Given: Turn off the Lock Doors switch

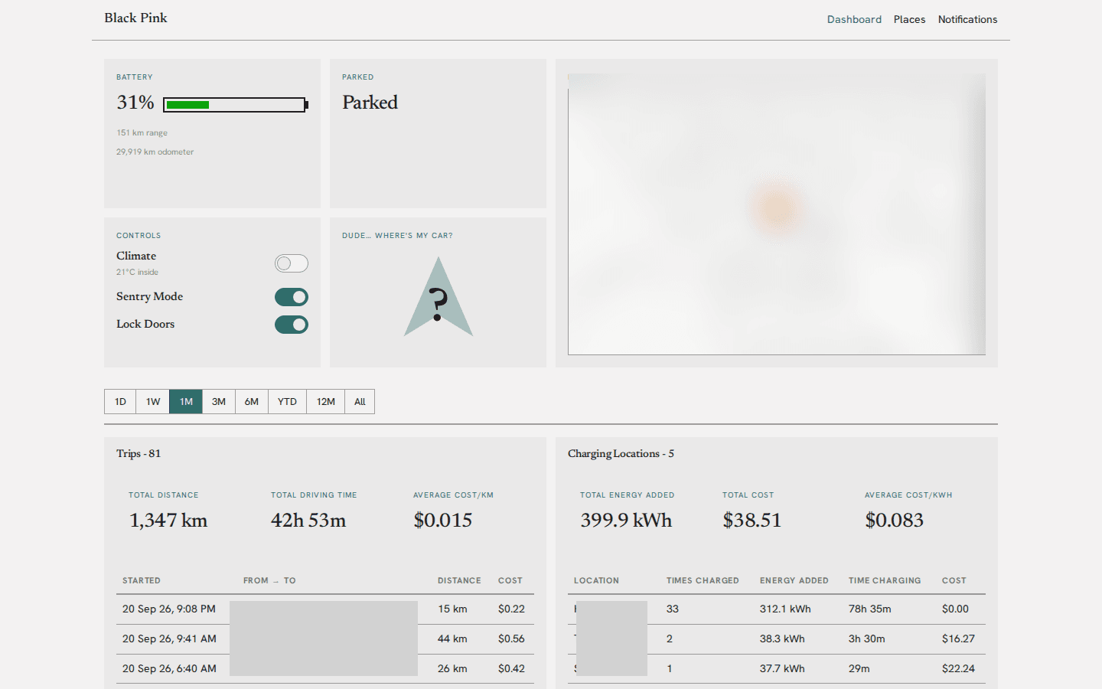Looking at the screenshot, I should [292, 325].
